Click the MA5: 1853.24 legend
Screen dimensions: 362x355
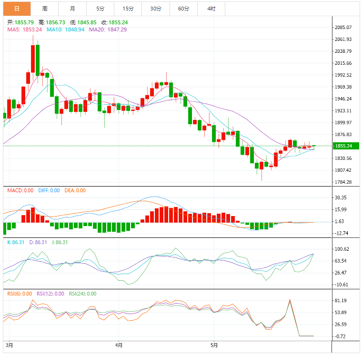click(x=24, y=30)
